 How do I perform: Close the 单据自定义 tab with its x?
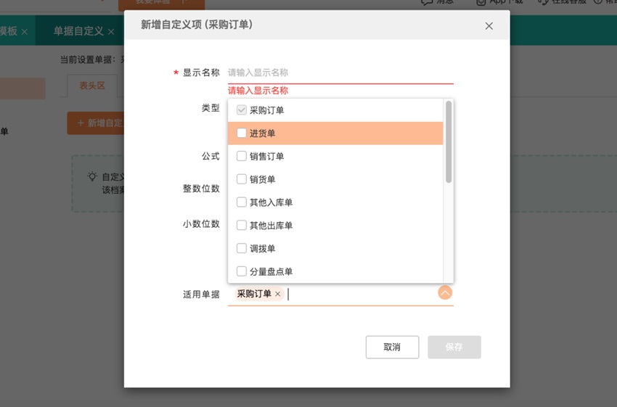click(x=111, y=31)
